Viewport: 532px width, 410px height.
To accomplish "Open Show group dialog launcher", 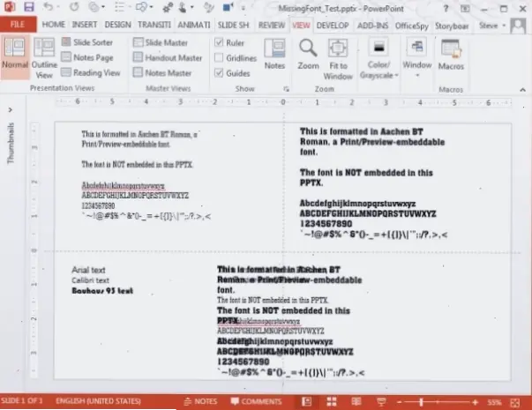I will point(287,89).
